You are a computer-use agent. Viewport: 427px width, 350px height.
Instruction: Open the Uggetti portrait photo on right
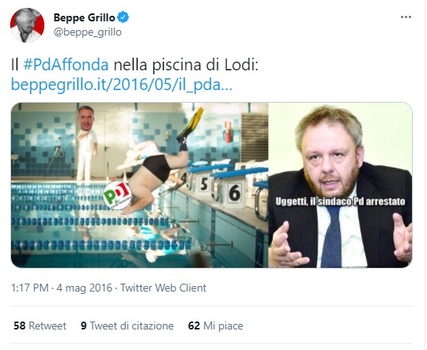click(340, 185)
